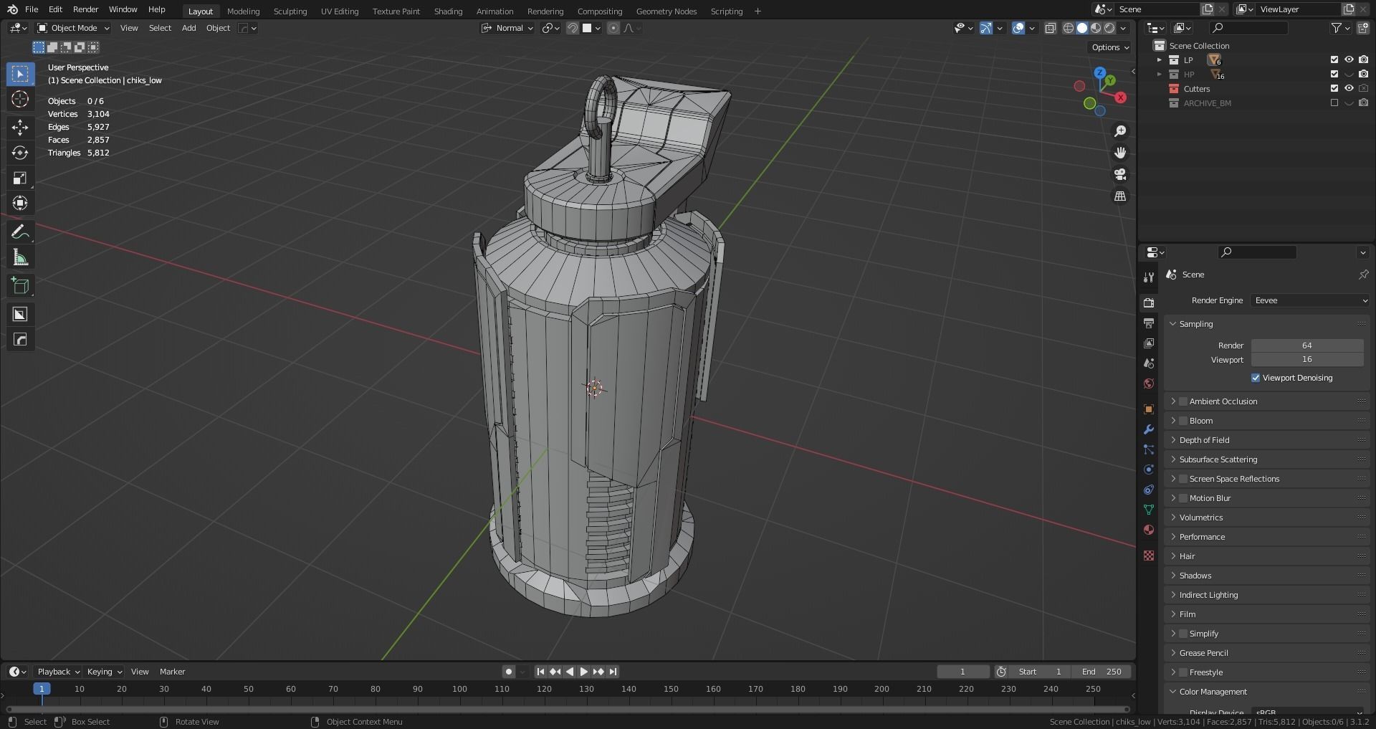Expand the LP collection in outliner
1376x729 pixels.
pyautogui.click(x=1159, y=60)
